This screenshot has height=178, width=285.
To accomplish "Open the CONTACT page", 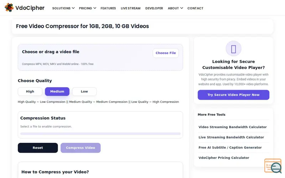I will [195, 8].
